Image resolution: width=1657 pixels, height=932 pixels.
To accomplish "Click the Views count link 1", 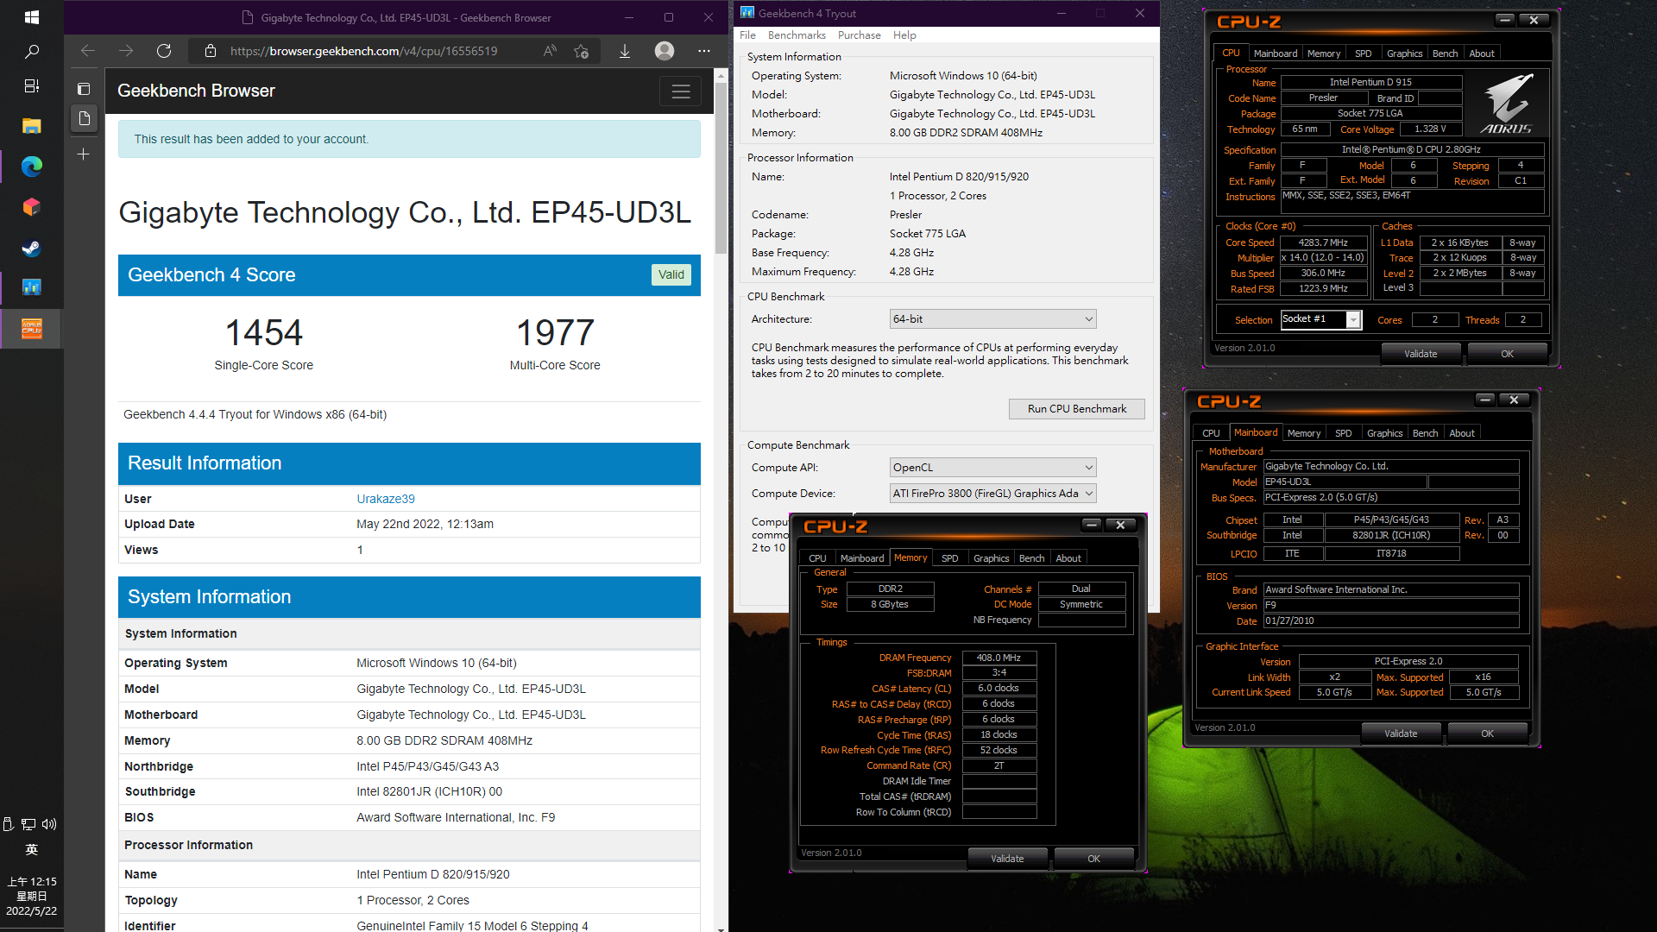I will click(360, 550).
